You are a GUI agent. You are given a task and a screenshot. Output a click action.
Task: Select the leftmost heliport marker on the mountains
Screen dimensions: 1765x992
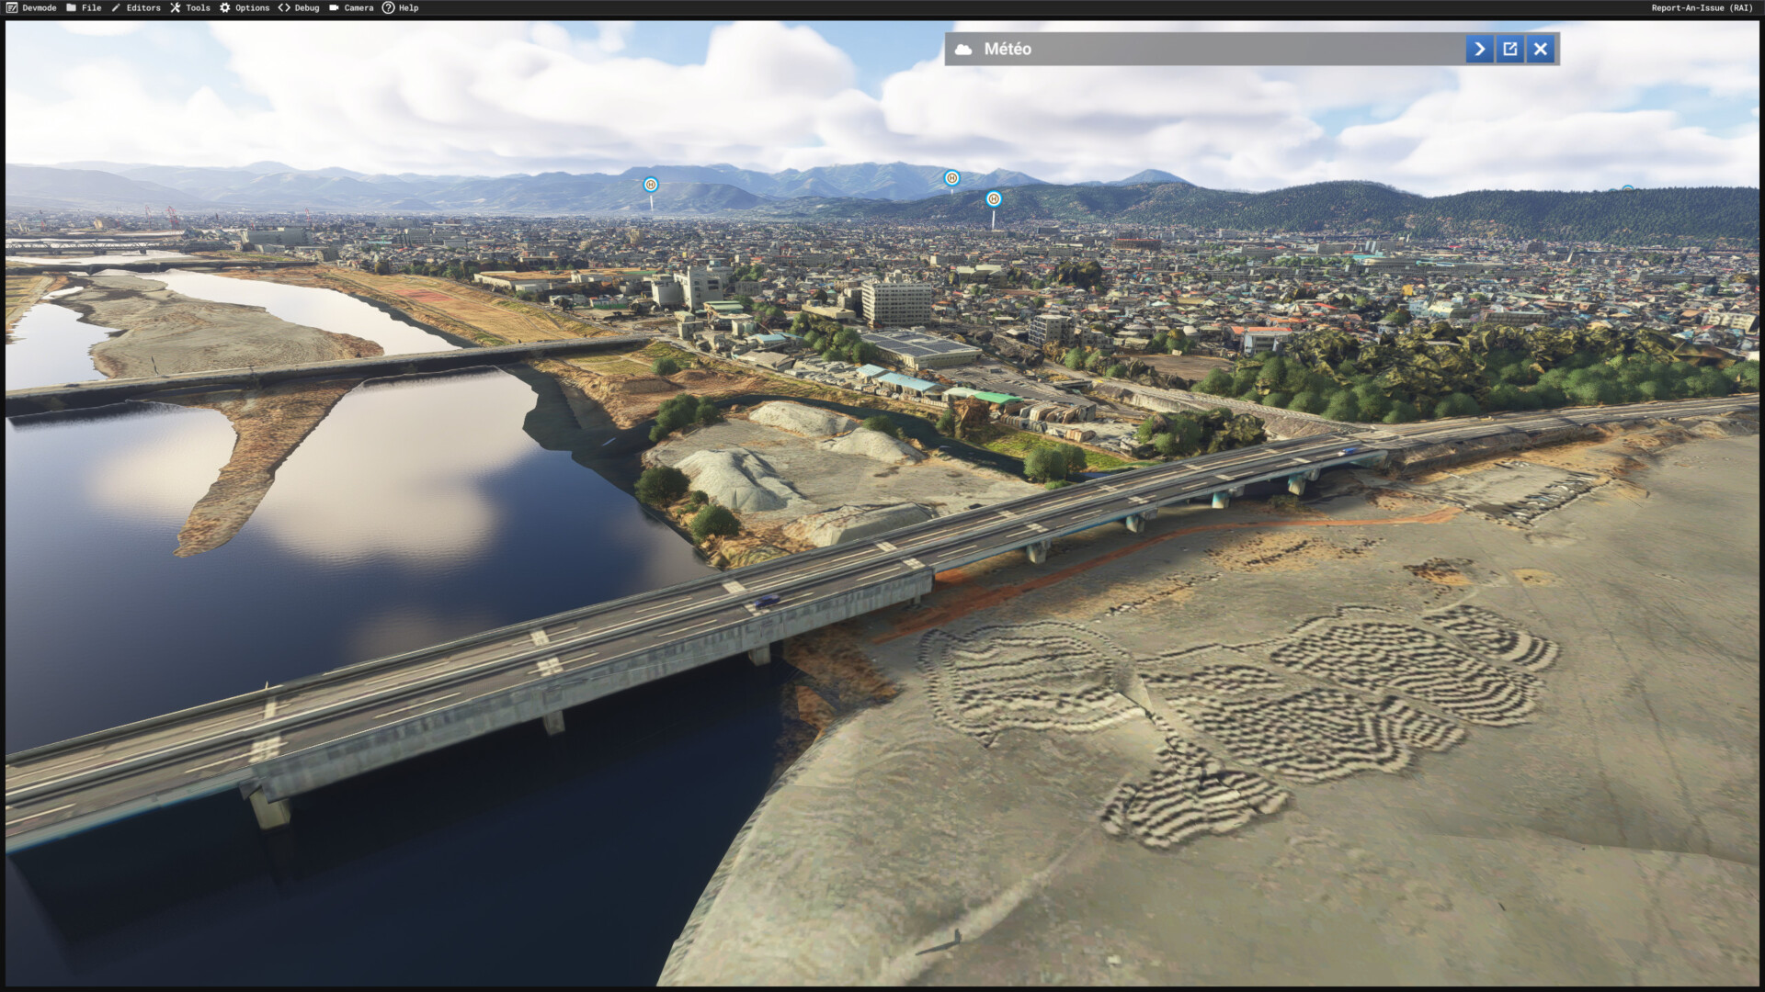coord(651,185)
